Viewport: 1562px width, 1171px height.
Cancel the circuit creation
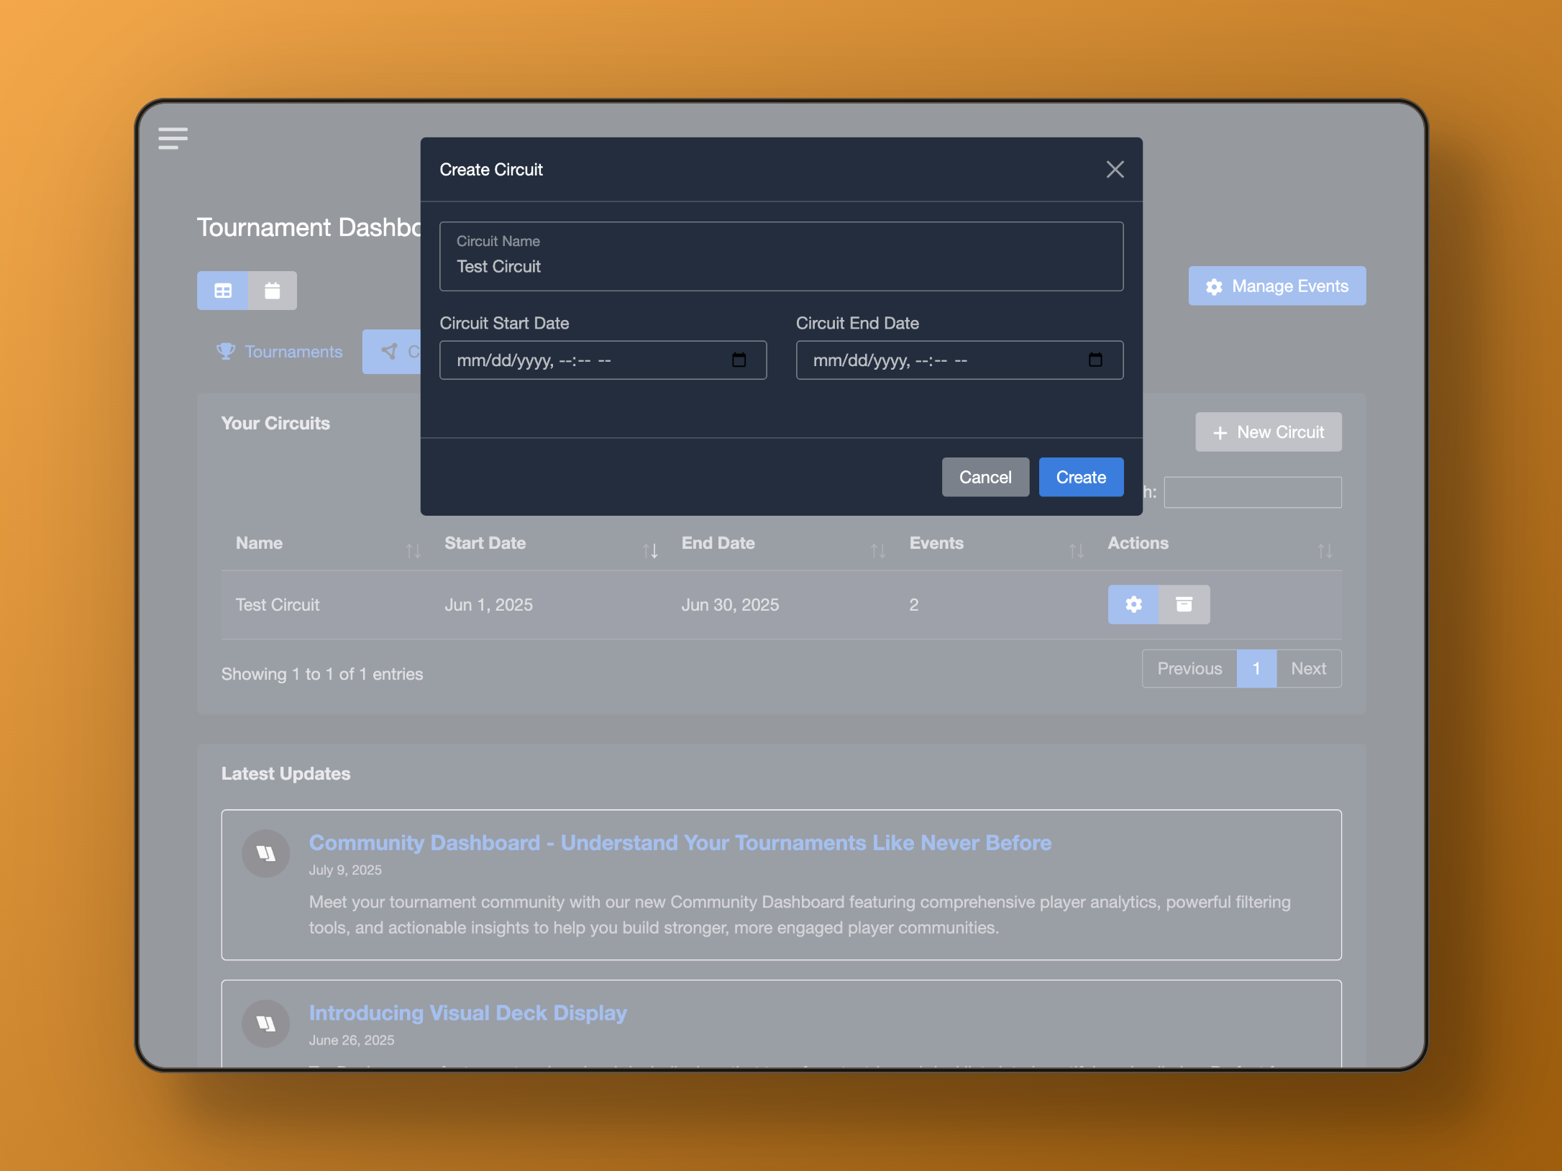(985, 477)
